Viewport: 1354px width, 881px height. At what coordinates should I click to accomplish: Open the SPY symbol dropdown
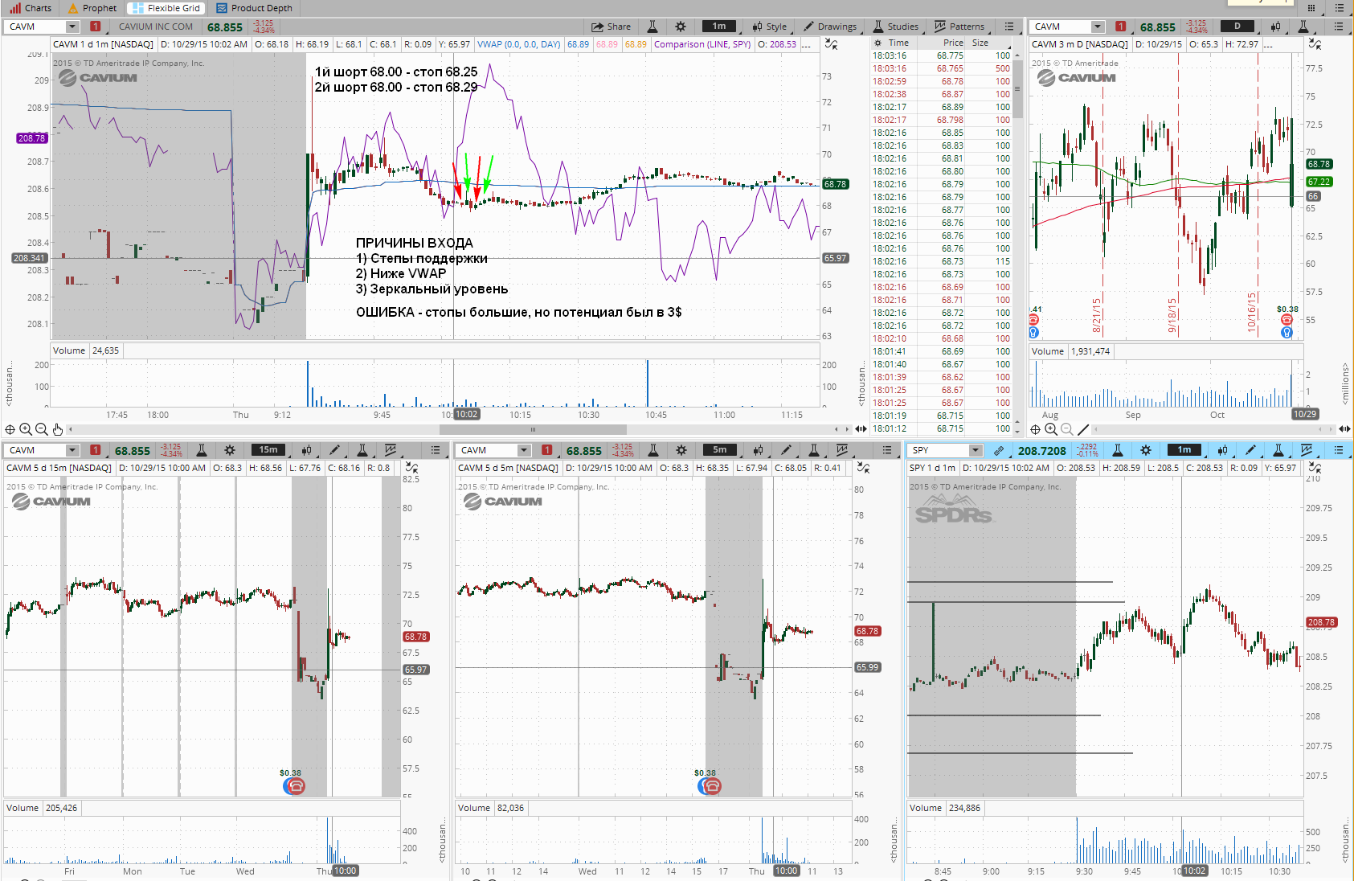pyautogui.click(x=976, y=450)
